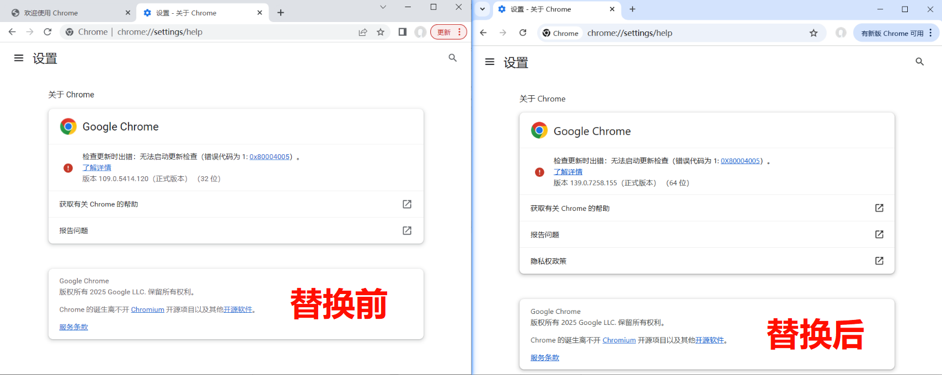942x375 pixels.
Task: Open new tab plus in left window
Action: coord(281,13)
